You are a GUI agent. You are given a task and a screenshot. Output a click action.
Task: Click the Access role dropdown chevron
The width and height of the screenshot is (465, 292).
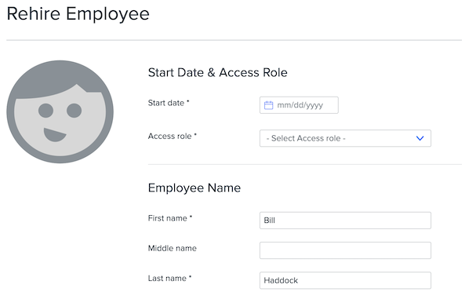[420, 138]
